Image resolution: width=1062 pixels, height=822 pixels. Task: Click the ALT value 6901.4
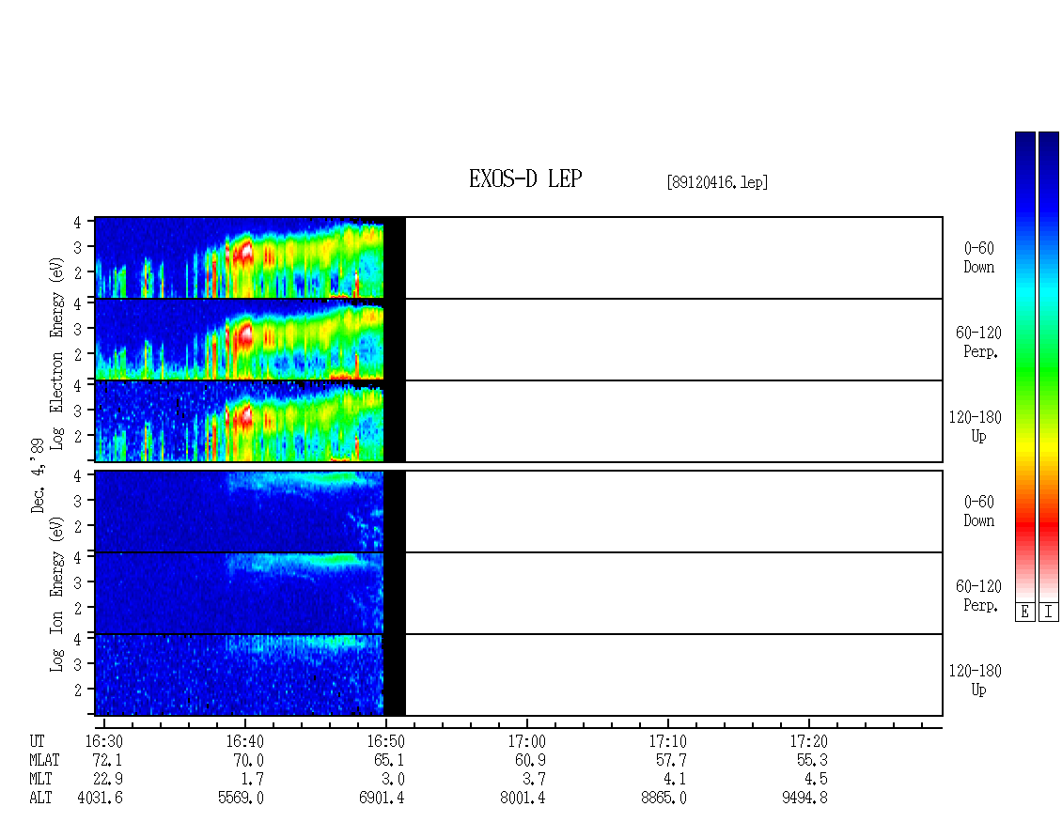(382, 799)
